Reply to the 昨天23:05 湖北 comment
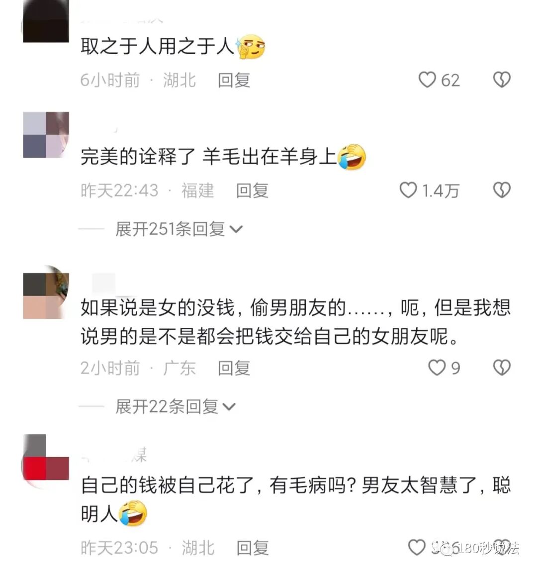The width and height of the screenshot is (537, 572). pos(252,548)
